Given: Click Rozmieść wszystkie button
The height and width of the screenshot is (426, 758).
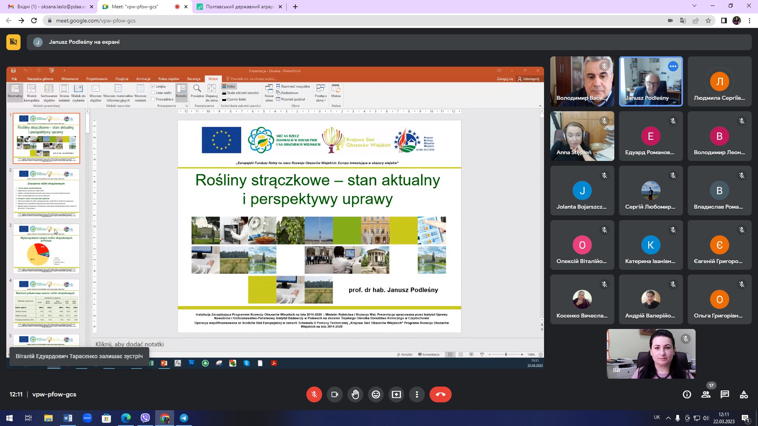Looking at the screenshot, I should (293, 86).
